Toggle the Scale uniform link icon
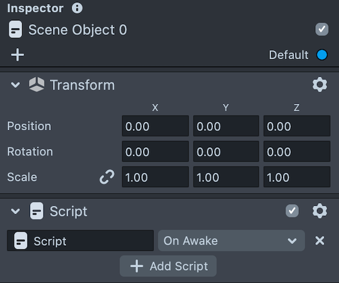The width and height of the screenshot is (339, 283). point(106,177)
